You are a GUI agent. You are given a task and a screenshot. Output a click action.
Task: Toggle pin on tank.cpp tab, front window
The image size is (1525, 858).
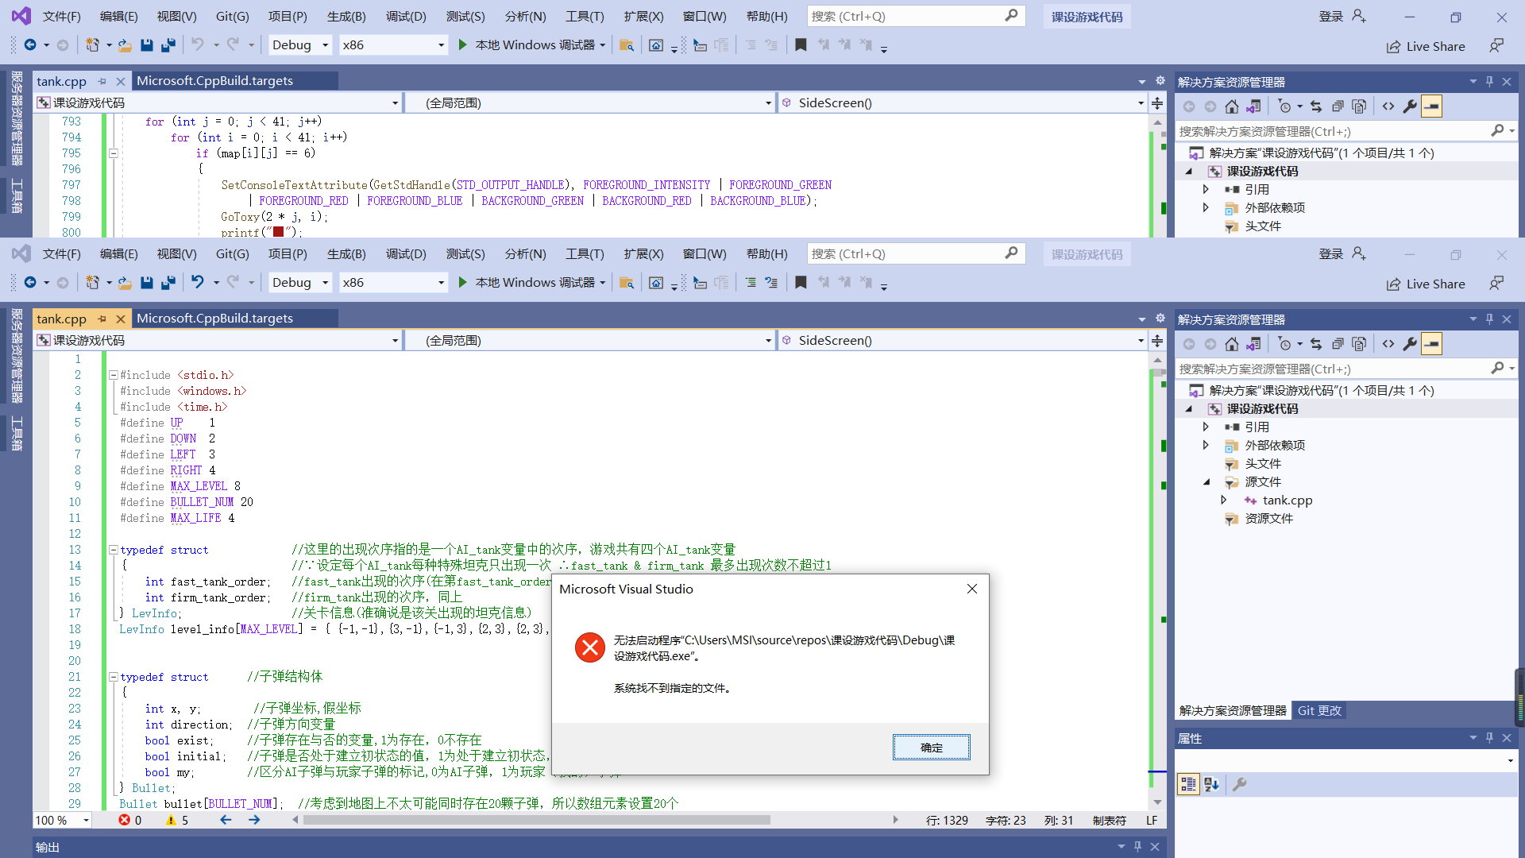click(x=102, y=319)
